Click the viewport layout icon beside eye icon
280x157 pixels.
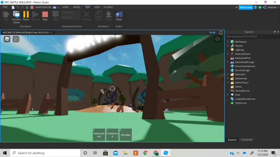coord(221,32)
